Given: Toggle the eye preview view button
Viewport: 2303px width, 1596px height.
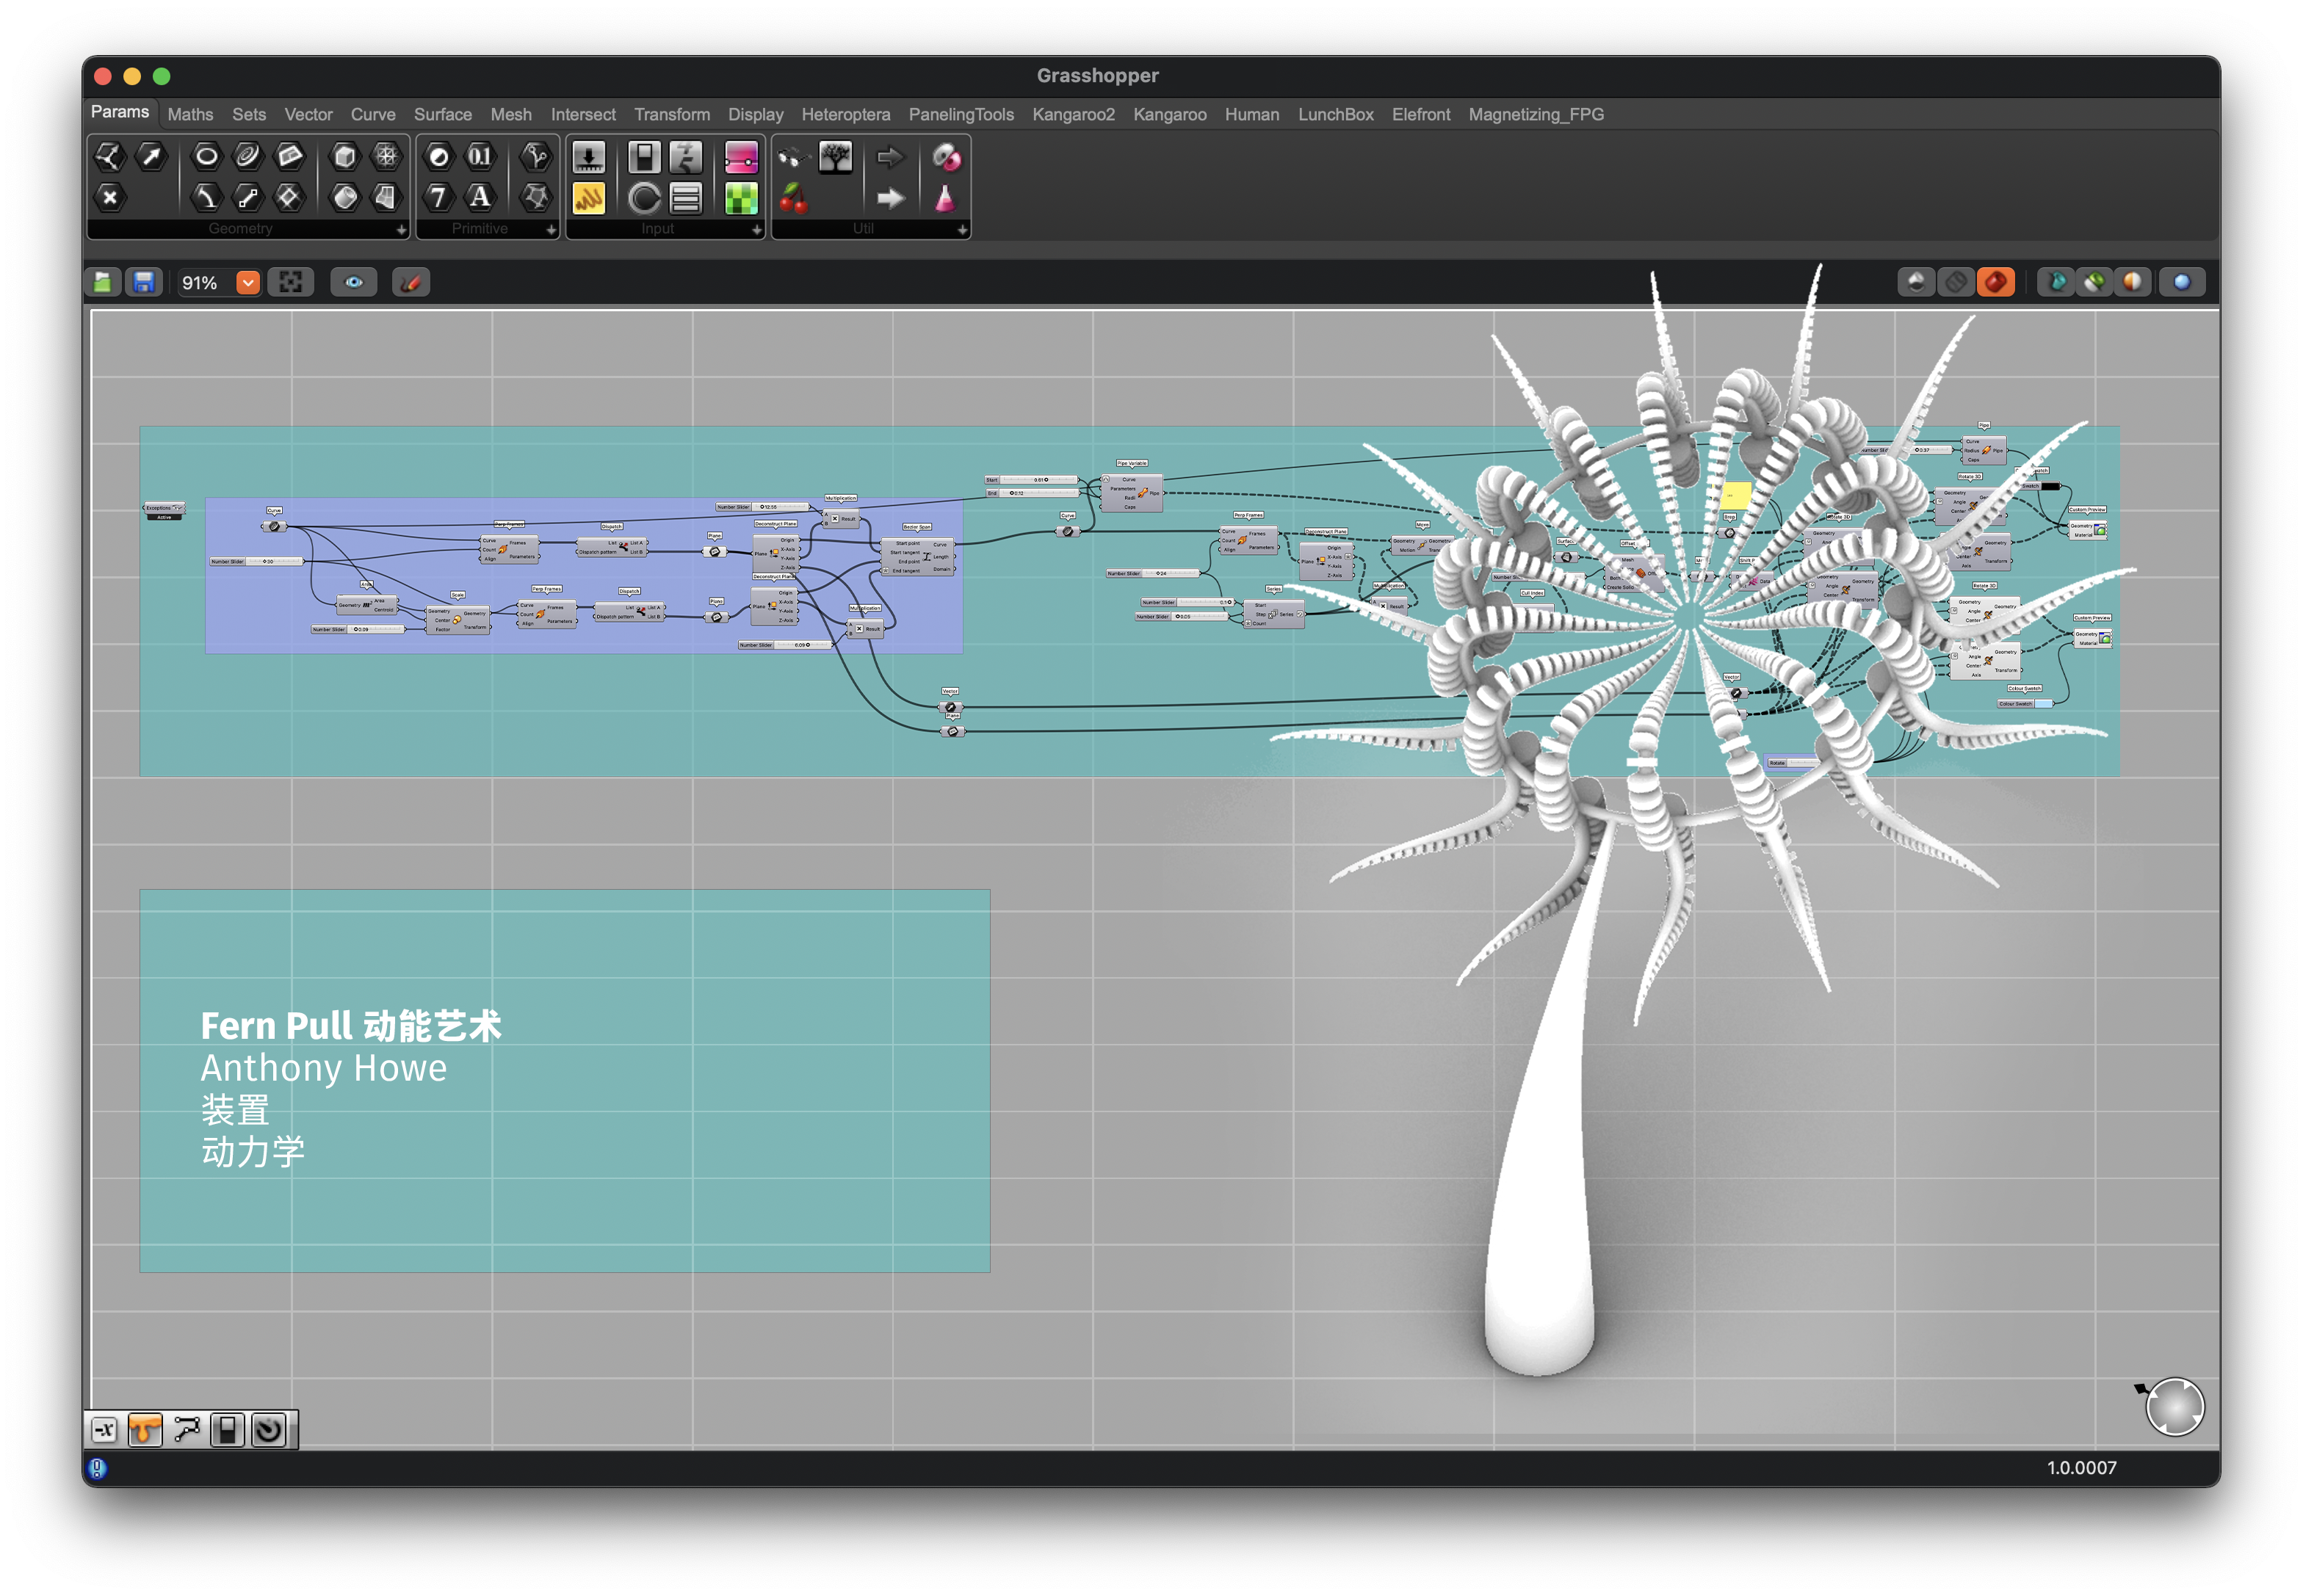Looking at the screenshot, I should (354, 283).
